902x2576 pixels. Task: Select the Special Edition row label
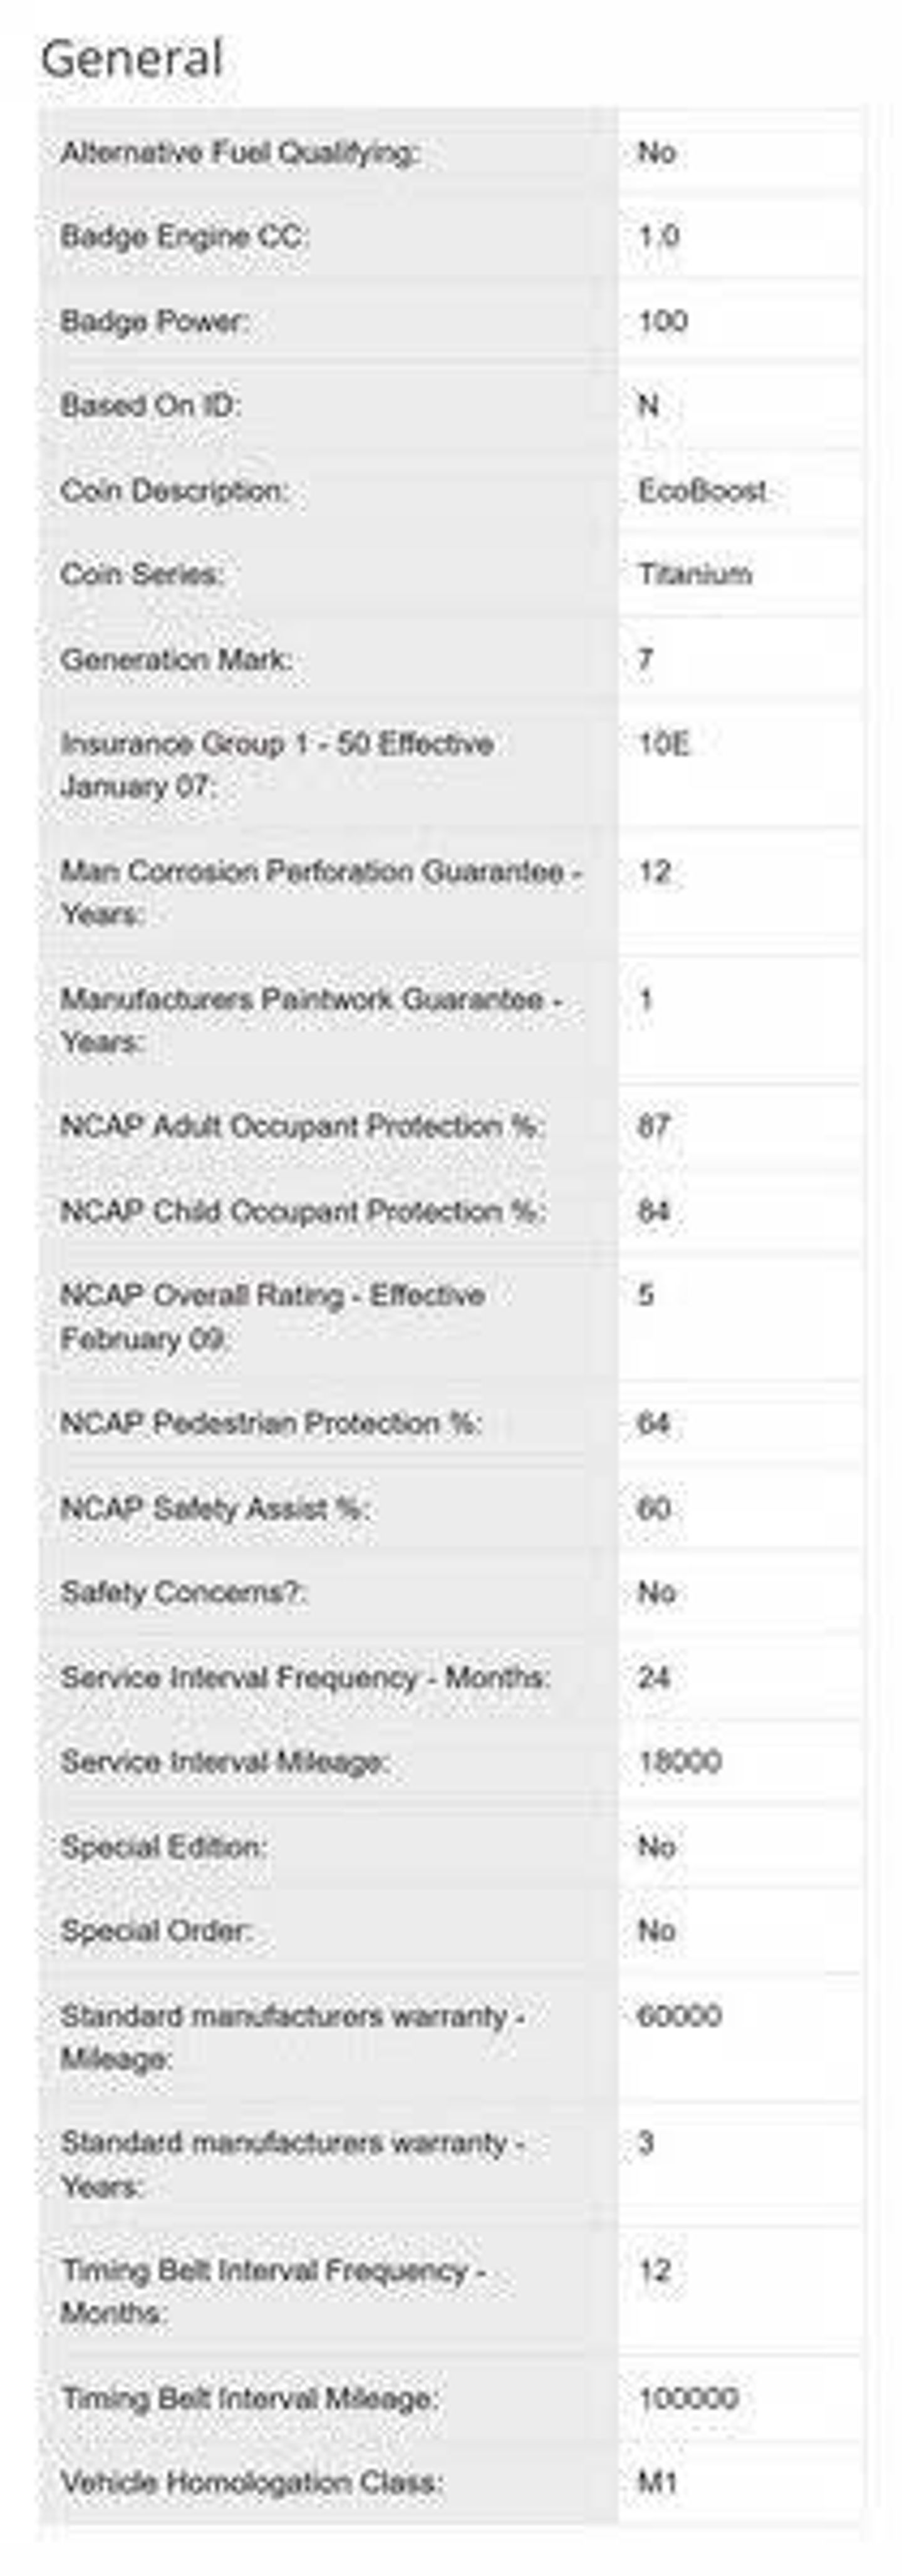coord(163,1846)
